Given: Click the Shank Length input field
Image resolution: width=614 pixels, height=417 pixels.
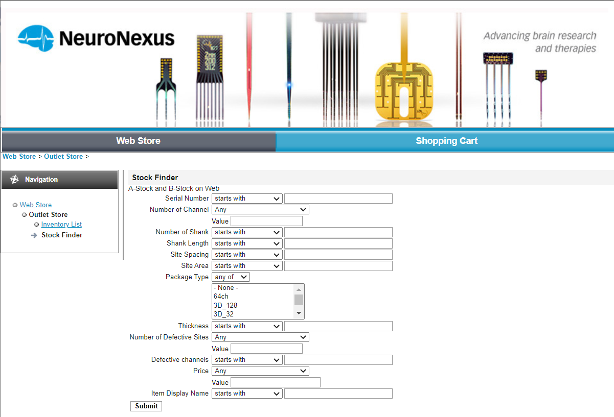Looking at the screenshot, I should (x=337, y=243).
